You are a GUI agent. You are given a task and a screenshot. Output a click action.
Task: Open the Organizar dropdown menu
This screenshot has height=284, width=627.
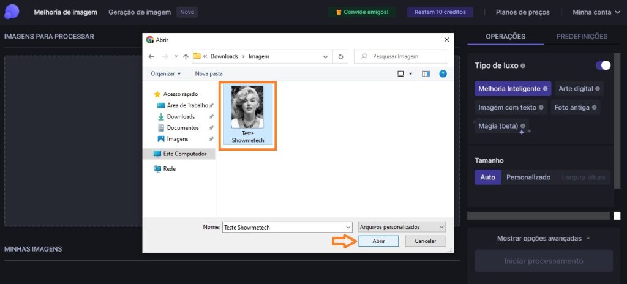click(166, 73)
